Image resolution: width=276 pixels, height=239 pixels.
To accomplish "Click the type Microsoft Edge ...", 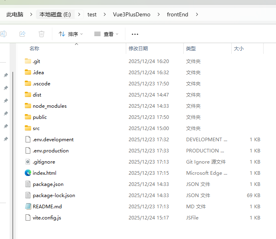I will point(207,173).
